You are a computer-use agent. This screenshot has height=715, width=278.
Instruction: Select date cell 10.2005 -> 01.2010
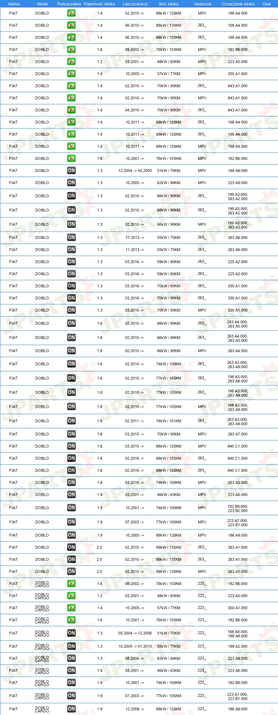(135, 646)
